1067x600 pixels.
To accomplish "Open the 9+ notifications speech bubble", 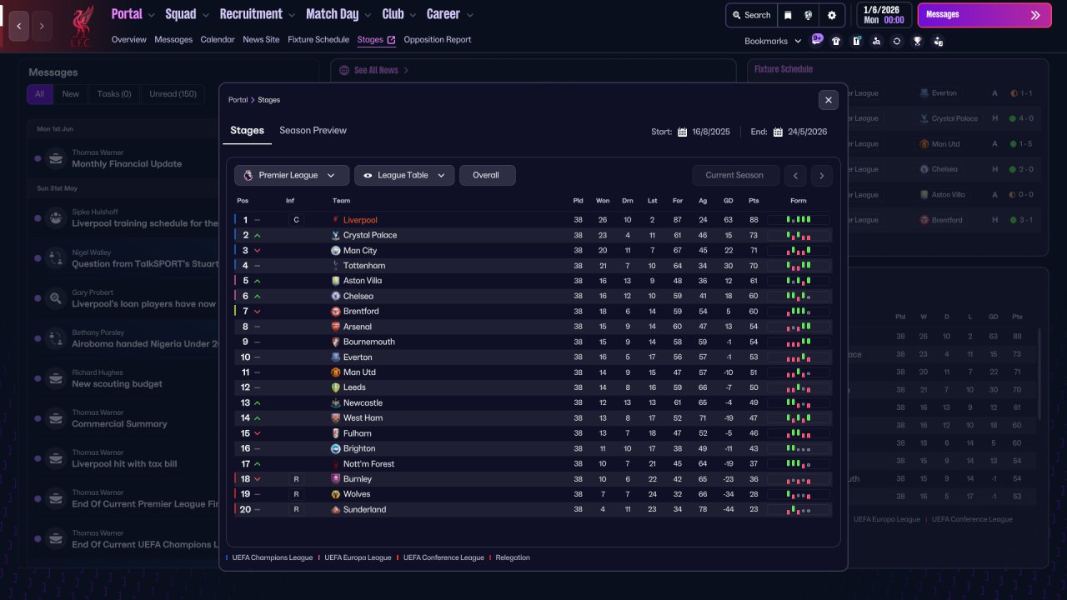I will (817, 39).
